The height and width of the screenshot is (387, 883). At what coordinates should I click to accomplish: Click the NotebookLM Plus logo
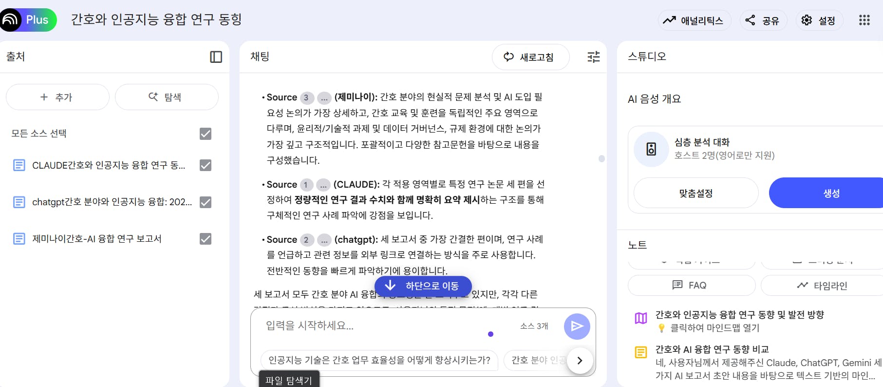pyautogui.click(x=28, y=20)
